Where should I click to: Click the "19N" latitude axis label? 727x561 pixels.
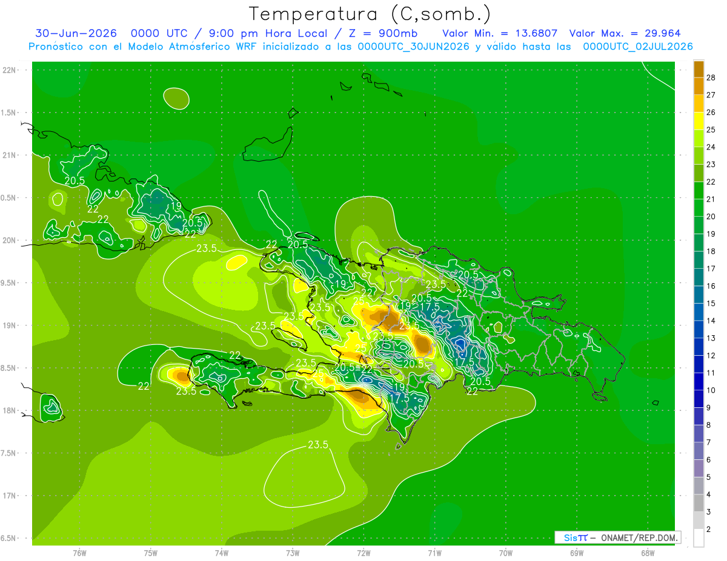pyautogui.click(x=10, y=325)
